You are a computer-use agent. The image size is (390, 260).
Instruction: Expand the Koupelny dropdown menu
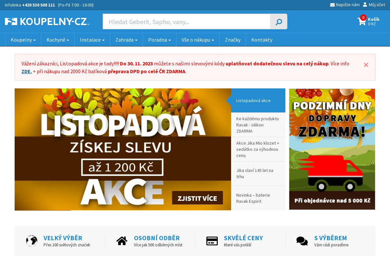click(x=23, y=40)
